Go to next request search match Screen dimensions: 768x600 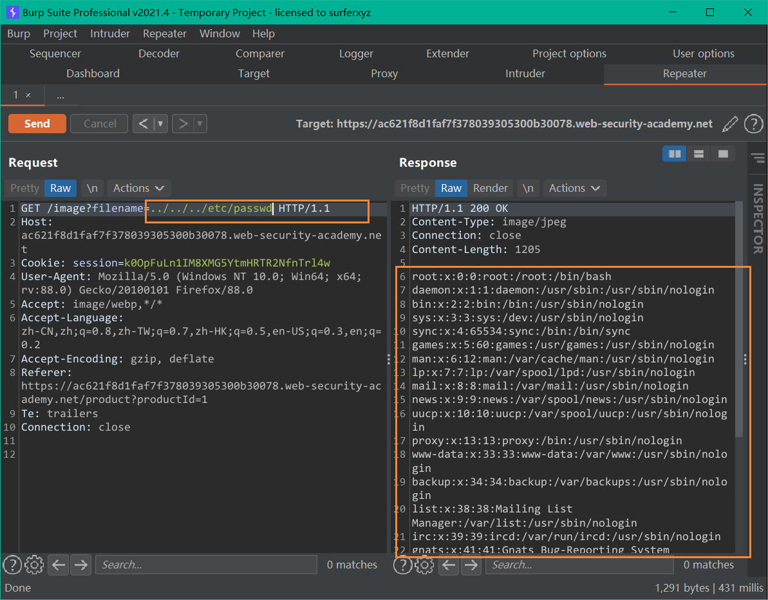point(81,565)
